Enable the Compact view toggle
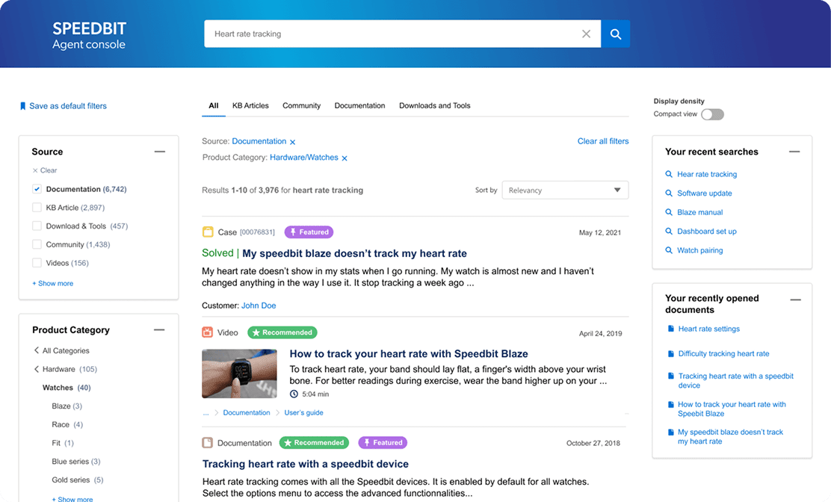The height and width of the screenshot is (502, 831). pyautogui.click(x=712, y=114)
